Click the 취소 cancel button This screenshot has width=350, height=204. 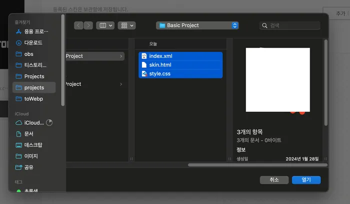(274, 180)
